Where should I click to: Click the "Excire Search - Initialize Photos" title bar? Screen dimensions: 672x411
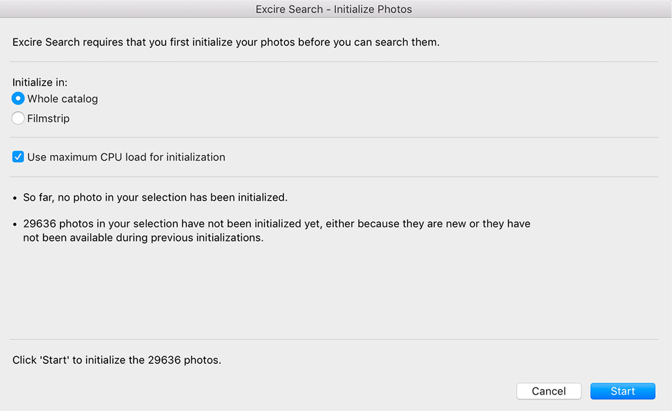(x=334, y=9)
